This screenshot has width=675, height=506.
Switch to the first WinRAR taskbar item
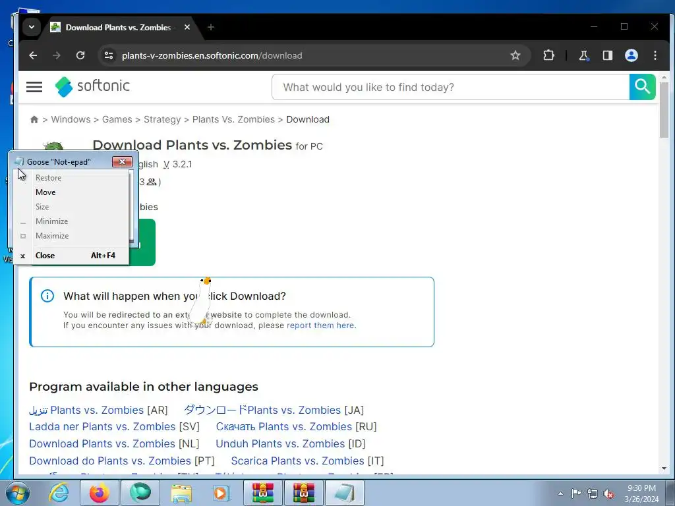[x=263, y=493]
